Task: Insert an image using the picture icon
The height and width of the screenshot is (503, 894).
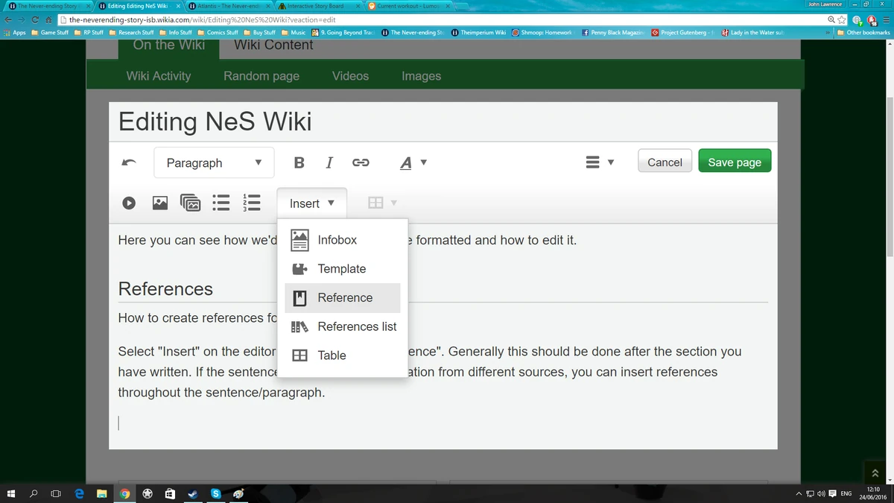Action: pyautogui.click(x=160, y=203)
